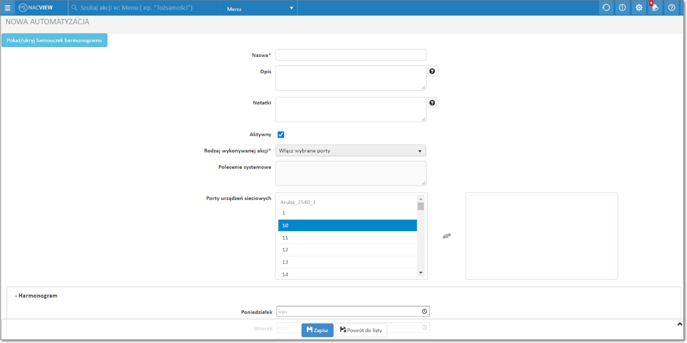Click into the Nazwa input field

(x=350, y=55)
